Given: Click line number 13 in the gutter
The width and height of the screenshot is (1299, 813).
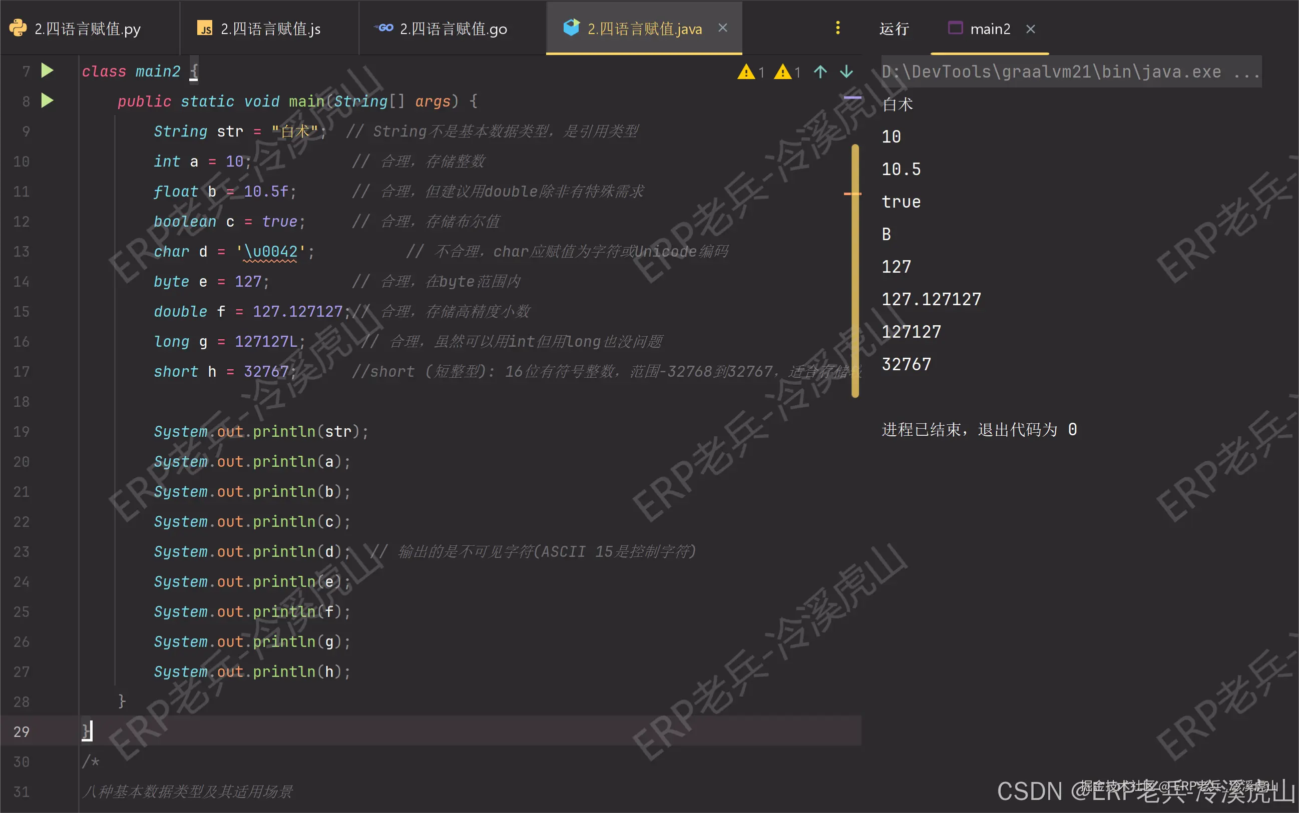Looking at the screenshot, I should tap(21, 251).
